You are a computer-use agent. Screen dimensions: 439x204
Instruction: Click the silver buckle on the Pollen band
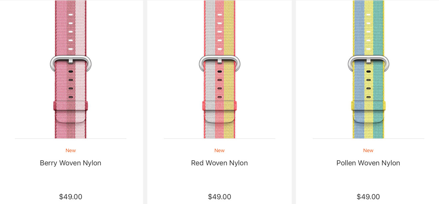[x=368, y=63]
